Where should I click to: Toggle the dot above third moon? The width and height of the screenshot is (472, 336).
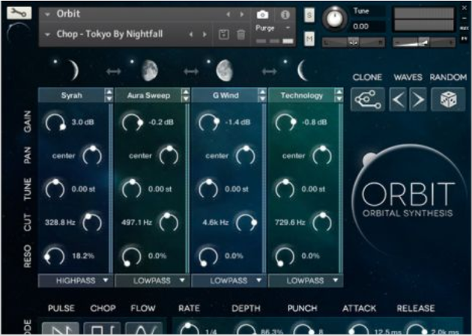(208, 61)
